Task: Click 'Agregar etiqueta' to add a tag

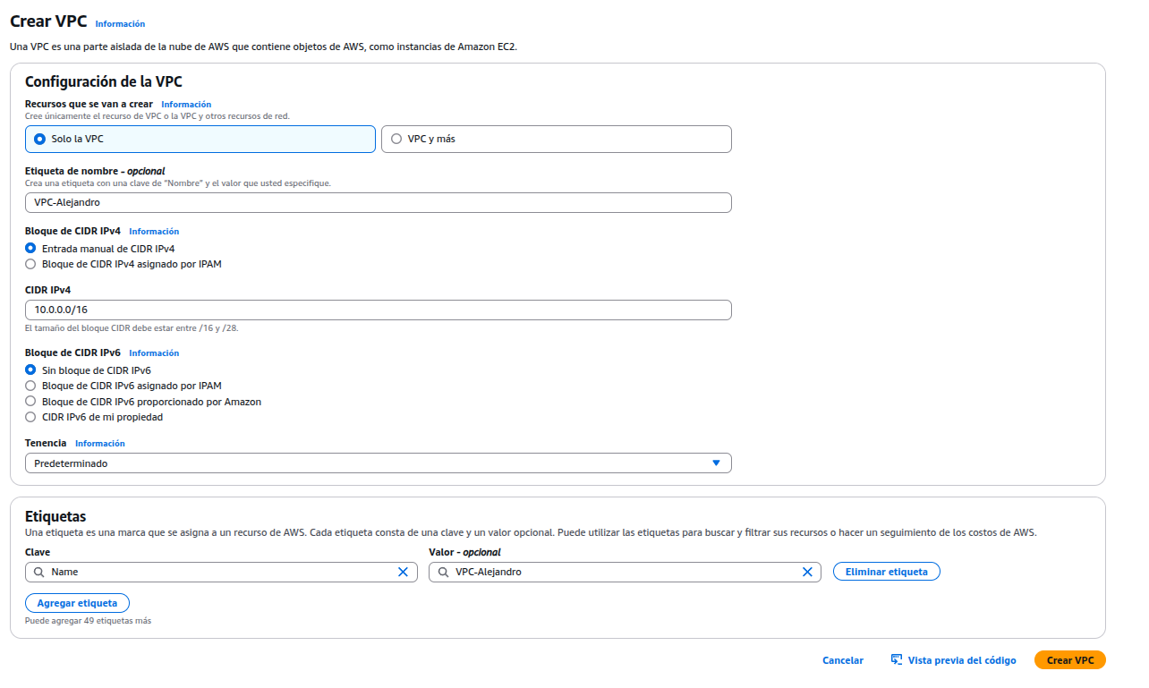Action: coord(77,603)
